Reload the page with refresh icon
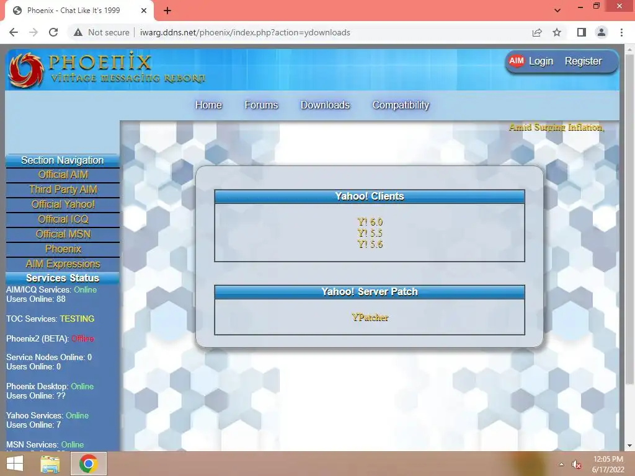Viewport: 635px width, 476px height. click(x=53, y=32)
